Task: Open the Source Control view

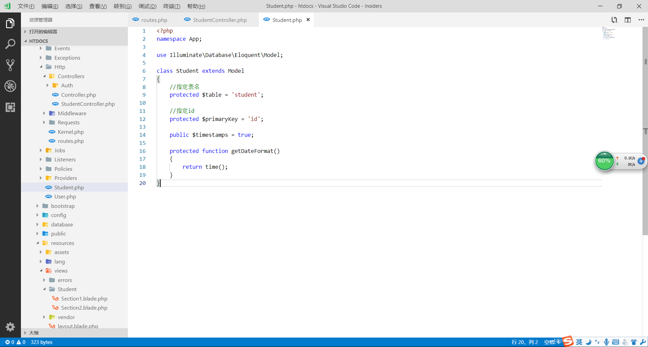Action: tap(10, 65)
